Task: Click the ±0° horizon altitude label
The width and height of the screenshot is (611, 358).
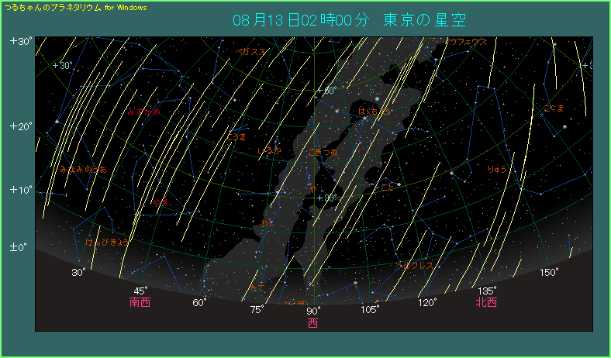Action: 19,247
